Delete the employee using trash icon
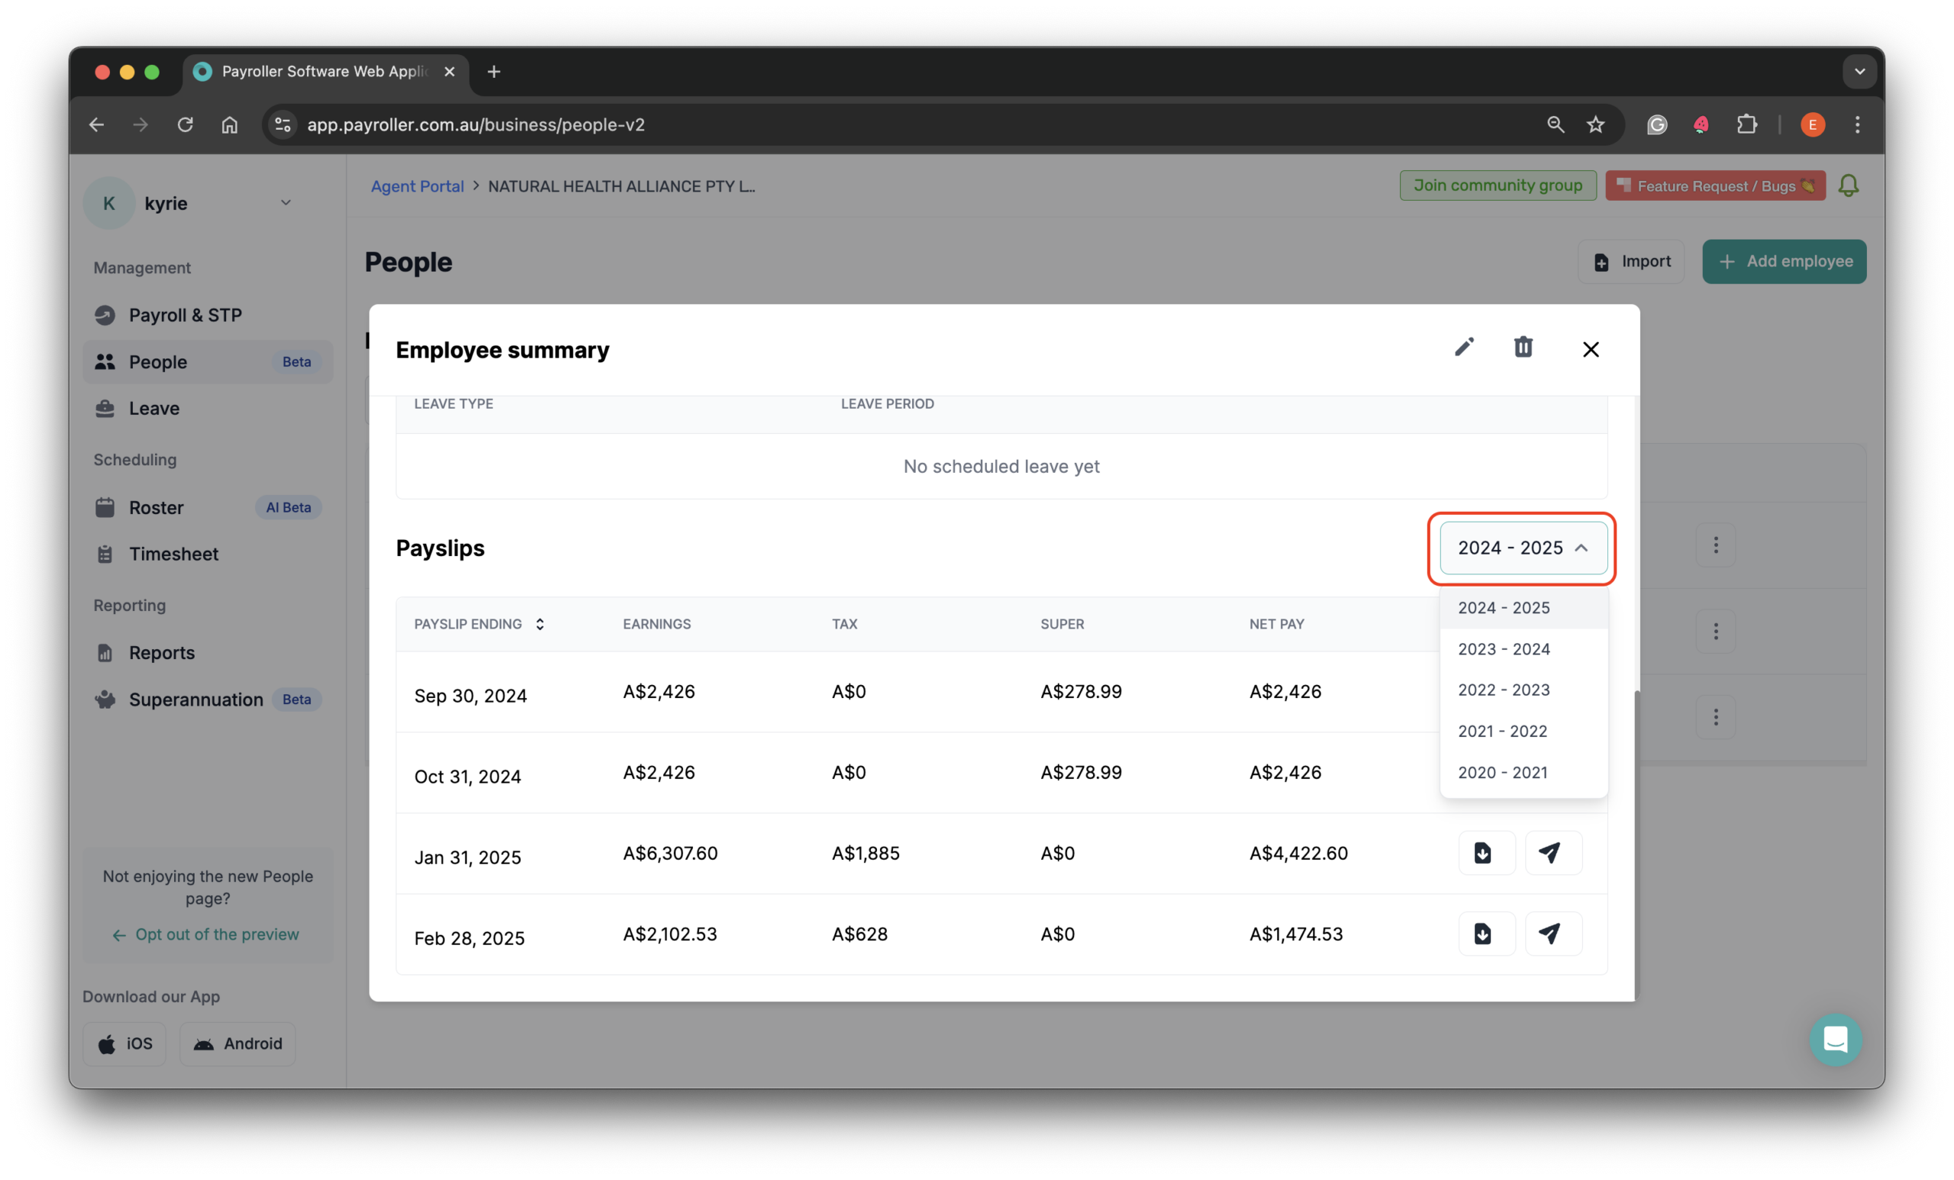Image resolution: width=1954 pixels, height=1180 pixels. click(1523, 348)
